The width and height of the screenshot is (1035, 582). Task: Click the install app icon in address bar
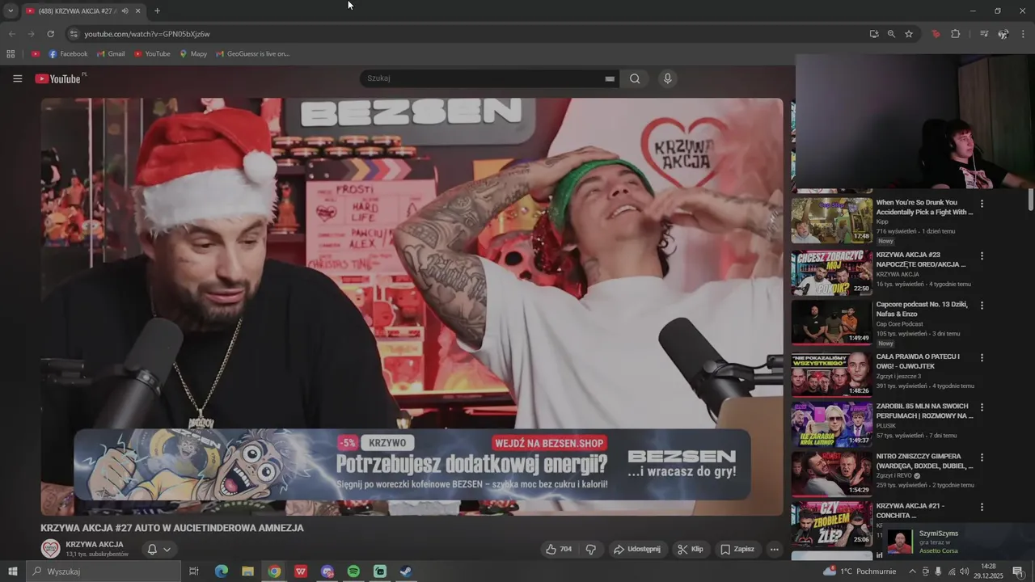click(x=874, y=34)
